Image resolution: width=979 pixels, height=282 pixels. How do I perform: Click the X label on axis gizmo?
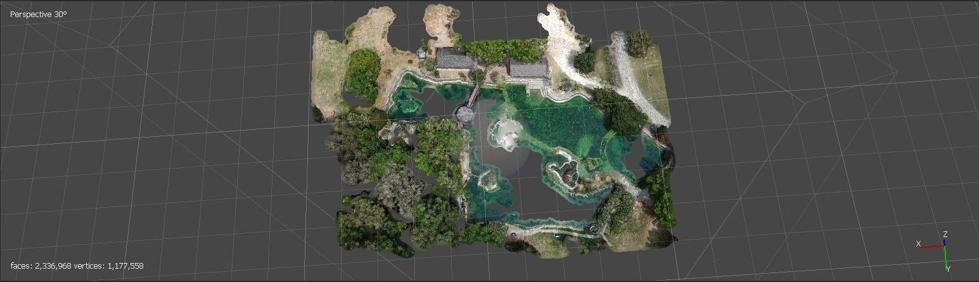[918, 243]
